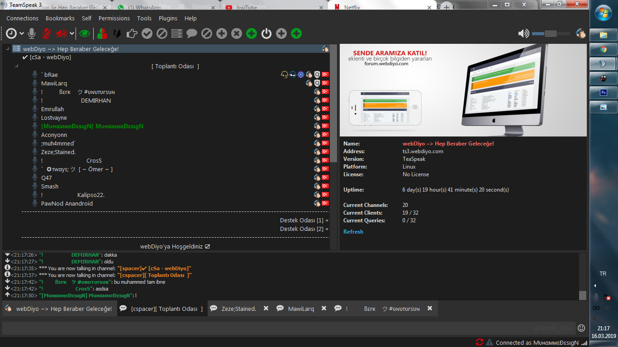Adjust the volume slider handle
Screen dimensions: 618x347
tap(551, 33)
